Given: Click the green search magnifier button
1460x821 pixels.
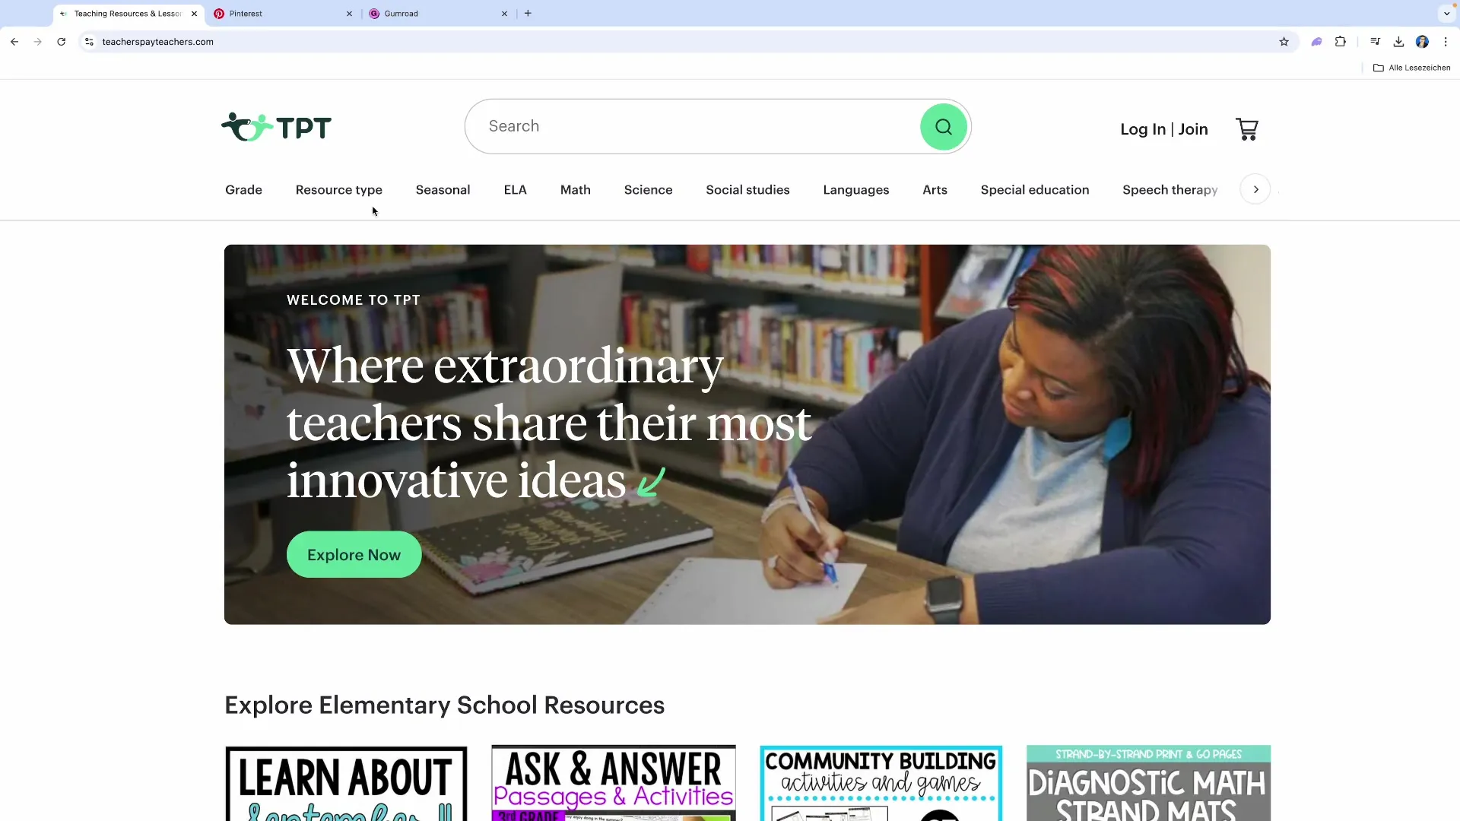Looking at the screenshot, I should 943,127.
